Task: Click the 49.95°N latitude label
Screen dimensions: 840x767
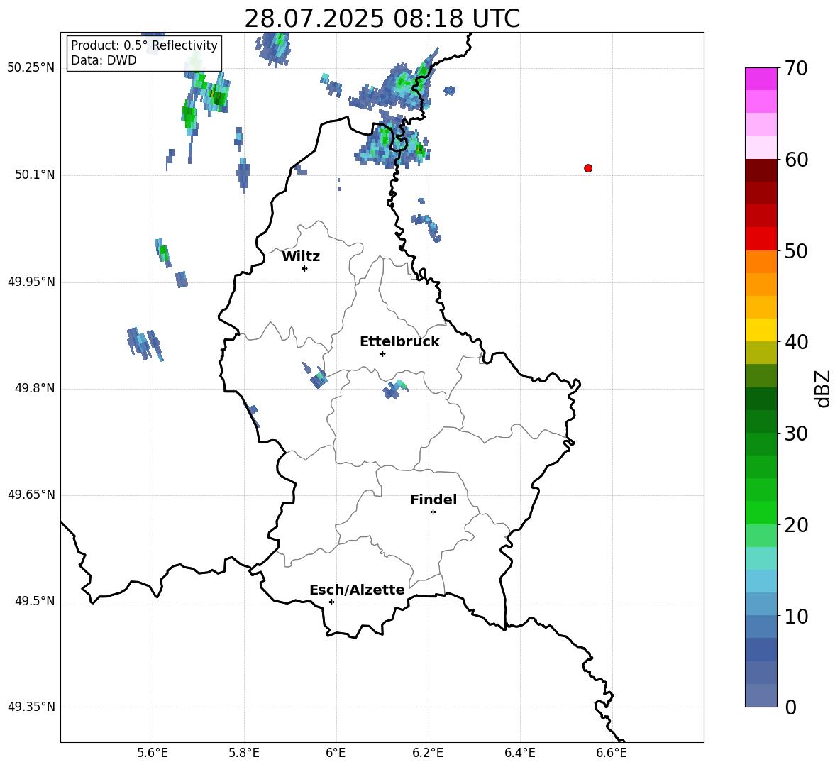Action: [x=31, y=282]
